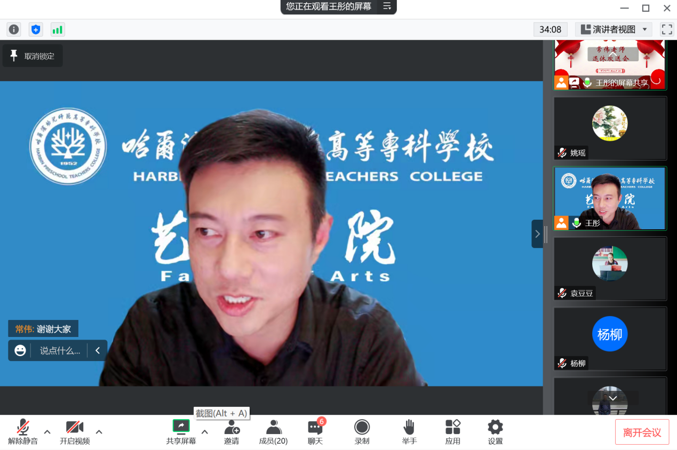677x450 pixels.
Task: Click the blue security shield icon
Action: [36, 29]
